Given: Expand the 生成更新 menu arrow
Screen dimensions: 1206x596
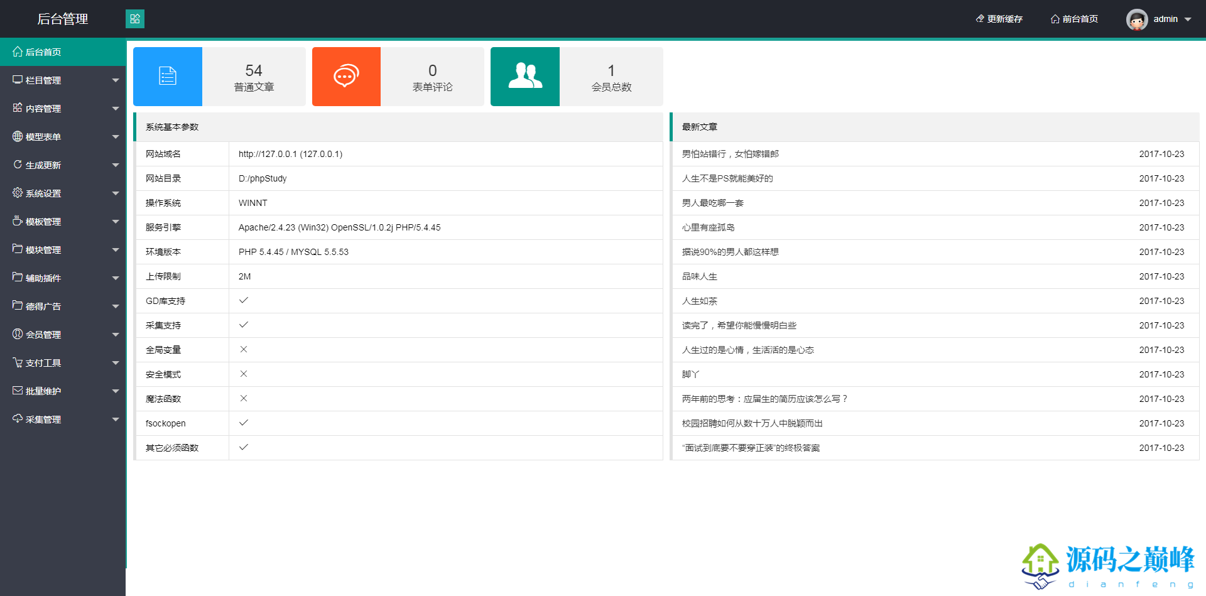Looking at the screenshot, I should point(116,165).
